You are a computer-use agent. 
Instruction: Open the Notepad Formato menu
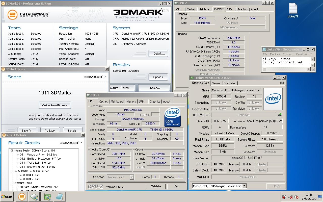(288, 54)
